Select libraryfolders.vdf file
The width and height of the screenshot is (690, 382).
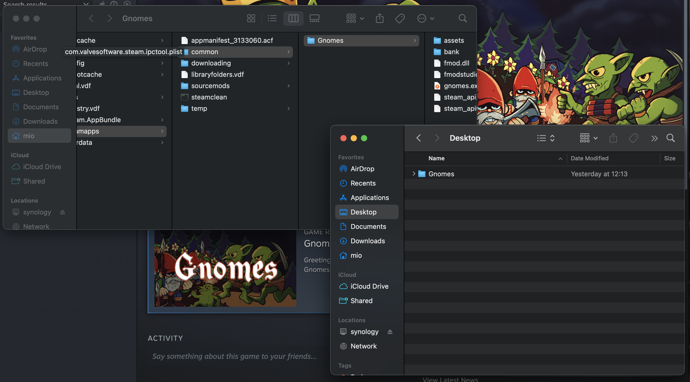(217, 74)
